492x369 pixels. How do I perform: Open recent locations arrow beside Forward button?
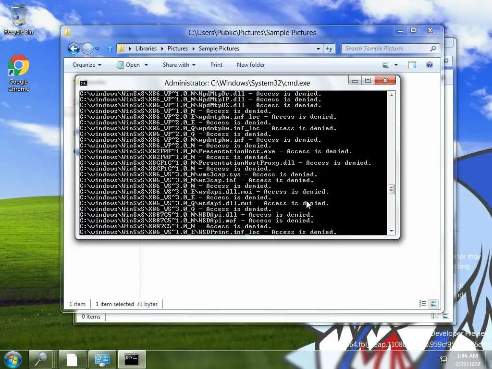click(x=98, y=49)
